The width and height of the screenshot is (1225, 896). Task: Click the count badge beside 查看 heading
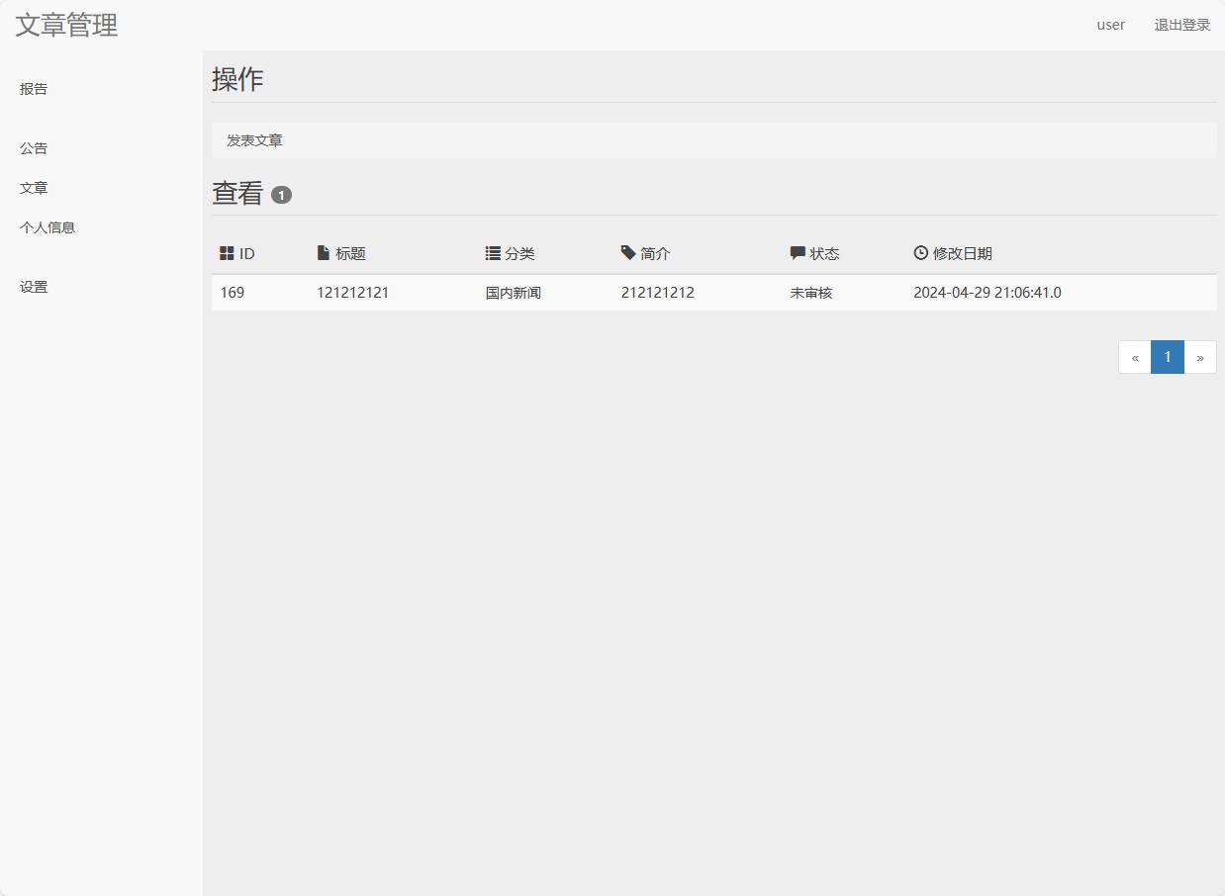[x=281, y=194]
